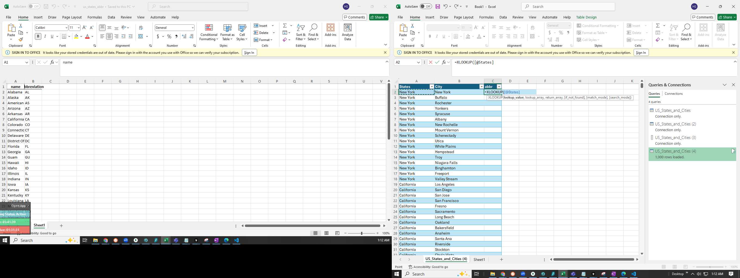Click zoom slider in left Excel status bar

click(x=361, y=233)
